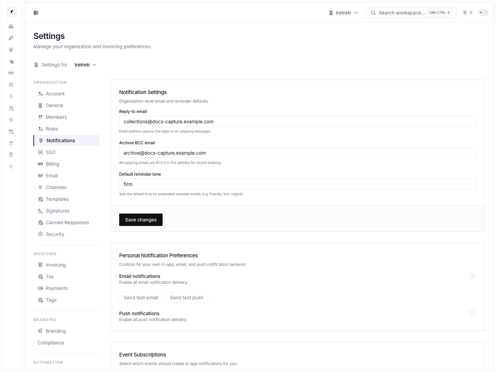Open Channels settings
The height and width of the screenshot is (372, 496).
click(x=66, y=187)
